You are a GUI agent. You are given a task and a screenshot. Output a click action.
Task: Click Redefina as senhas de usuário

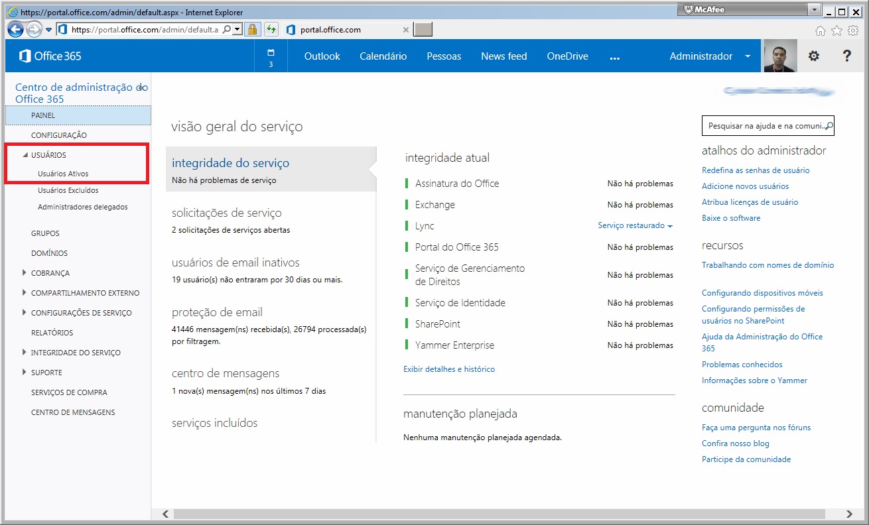point(756,170)
